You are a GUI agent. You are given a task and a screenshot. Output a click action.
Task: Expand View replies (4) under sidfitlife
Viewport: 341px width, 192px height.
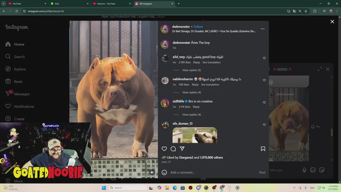192,115
